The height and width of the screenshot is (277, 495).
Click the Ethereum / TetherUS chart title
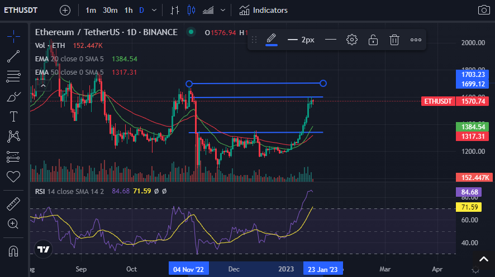click(x=106, y=32)
